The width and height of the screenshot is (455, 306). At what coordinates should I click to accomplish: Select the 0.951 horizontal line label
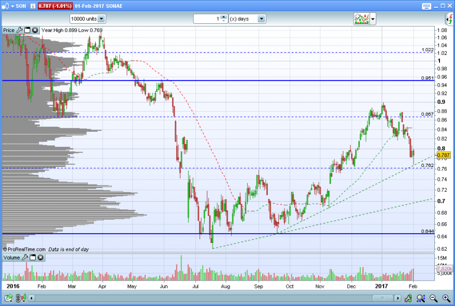pyautogui.click(x=428, y=78)
